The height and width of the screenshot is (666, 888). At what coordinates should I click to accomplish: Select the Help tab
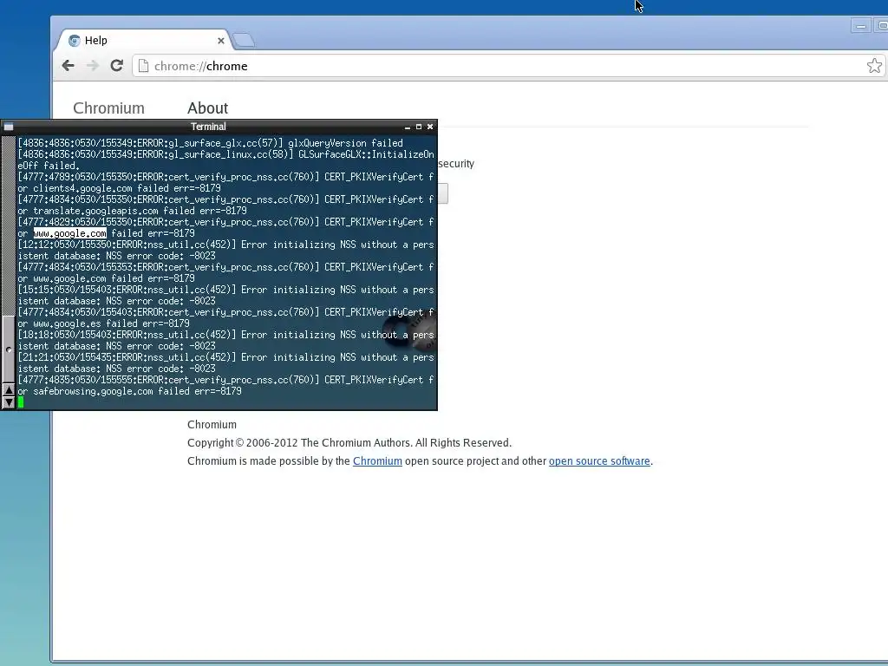[x=145, y=40]
